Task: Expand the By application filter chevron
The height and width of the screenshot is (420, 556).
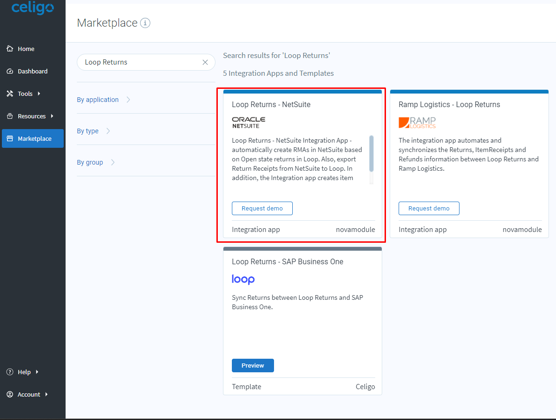Action: [128, 100]
